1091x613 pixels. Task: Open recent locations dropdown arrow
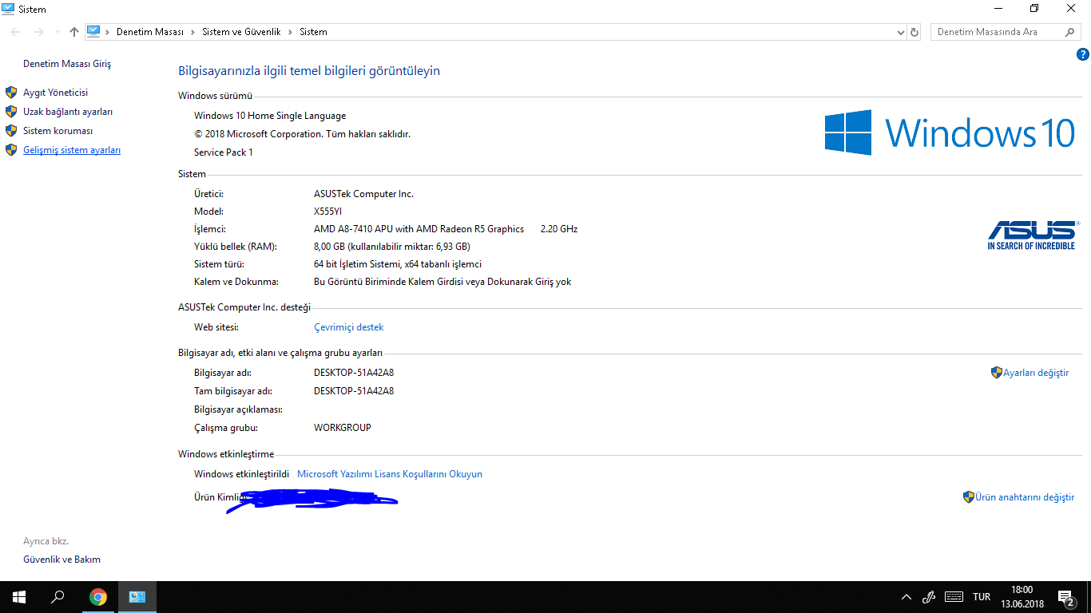click(58, 32)
